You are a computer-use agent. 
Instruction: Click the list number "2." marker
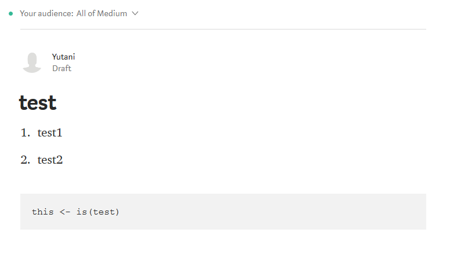click(26, 160)
